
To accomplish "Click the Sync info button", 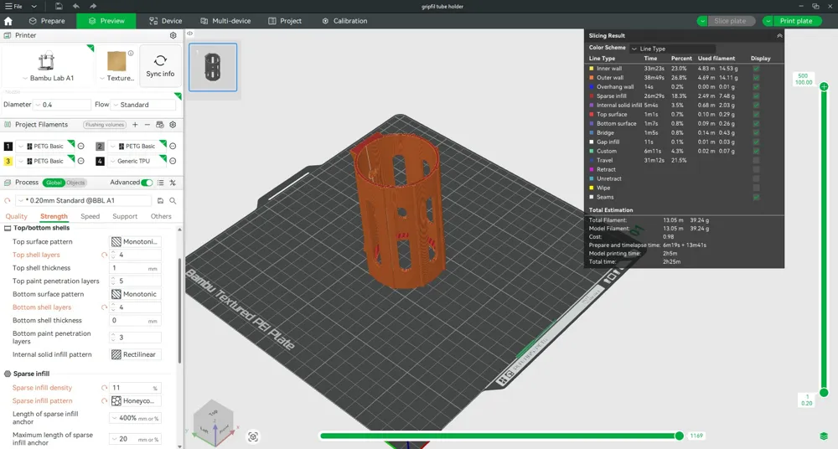I will tap(160, 66).
